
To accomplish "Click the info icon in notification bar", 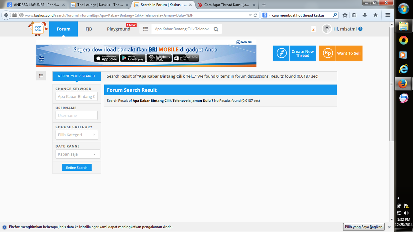I will point(5,227).
